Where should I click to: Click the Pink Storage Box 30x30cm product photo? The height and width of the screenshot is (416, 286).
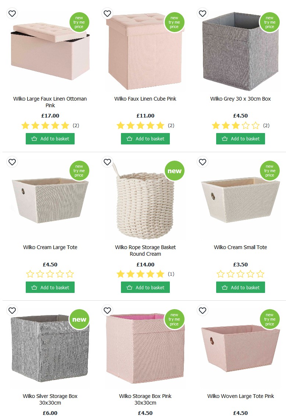[x=145, y=348]
